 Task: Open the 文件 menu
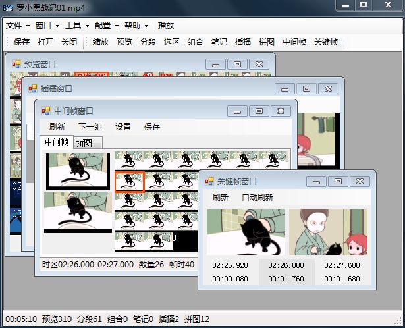click(17, 26)
